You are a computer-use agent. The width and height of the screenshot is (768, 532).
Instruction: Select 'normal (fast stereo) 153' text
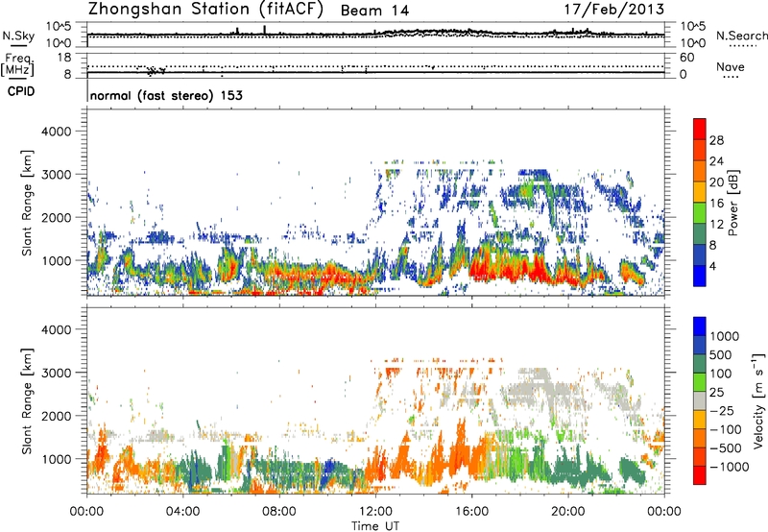click(x=166, y=95)
